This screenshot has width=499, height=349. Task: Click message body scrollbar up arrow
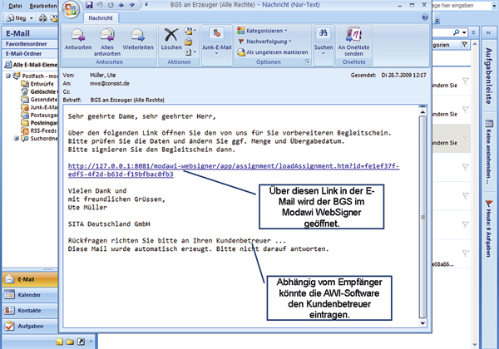tap(422, 112)
